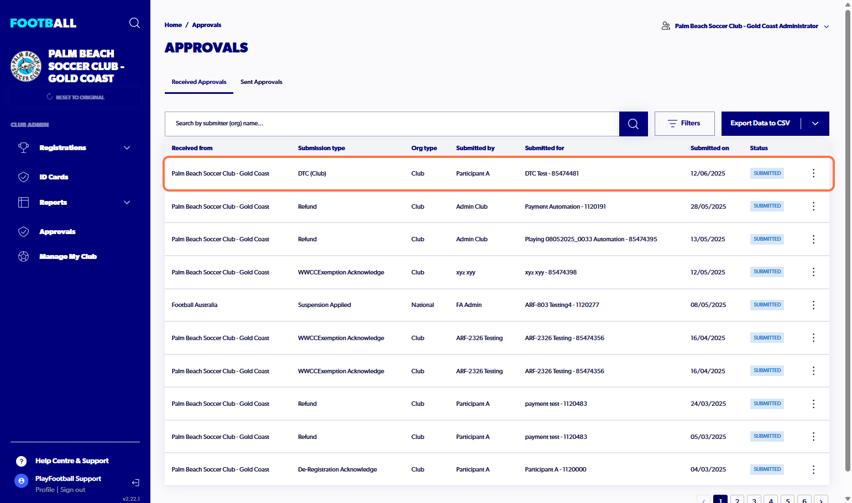Image resolution: width=852 pixels, height=503 pixels.
Task: Click the DTC (Club) submission type cell
Action: tap(312, 173)
